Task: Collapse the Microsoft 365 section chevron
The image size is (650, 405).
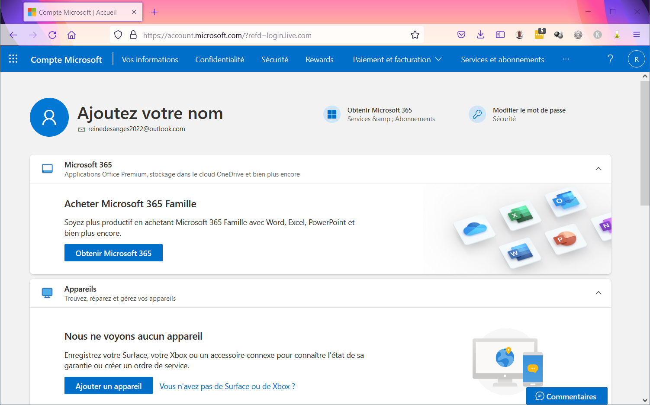Action: [599, 169]
